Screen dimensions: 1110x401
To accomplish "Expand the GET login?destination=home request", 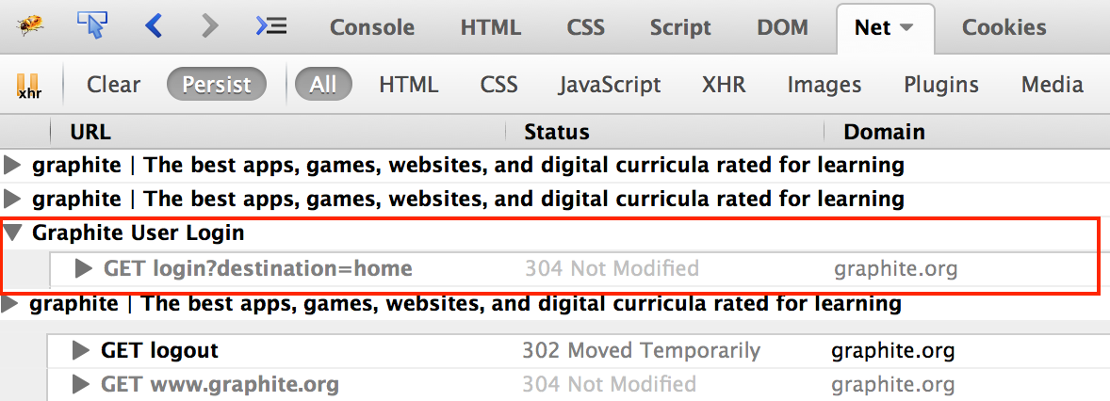I will click(x=84, y=268).
